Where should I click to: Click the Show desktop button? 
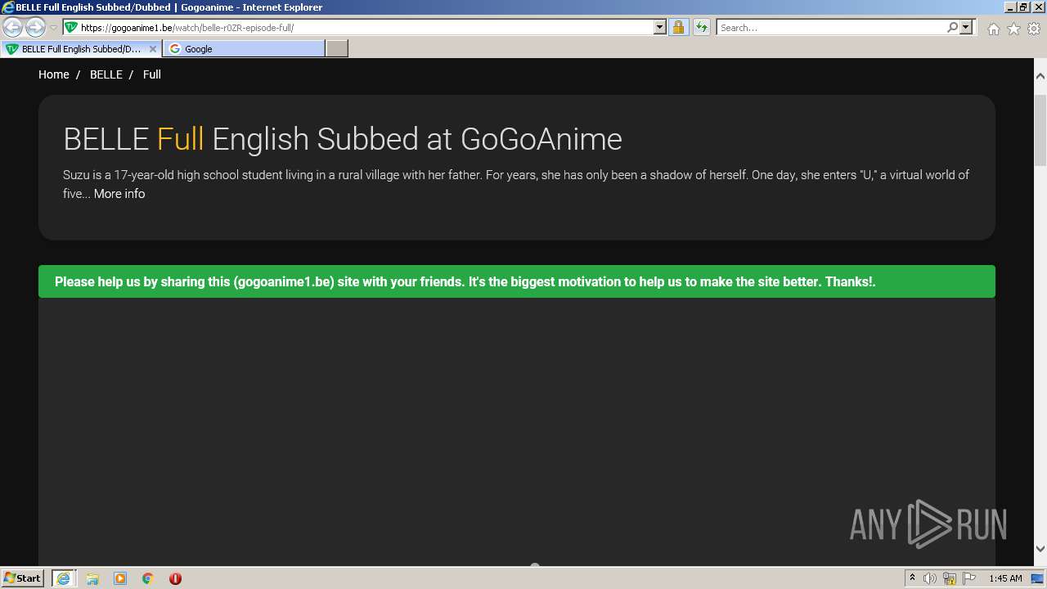[1038, 578]
